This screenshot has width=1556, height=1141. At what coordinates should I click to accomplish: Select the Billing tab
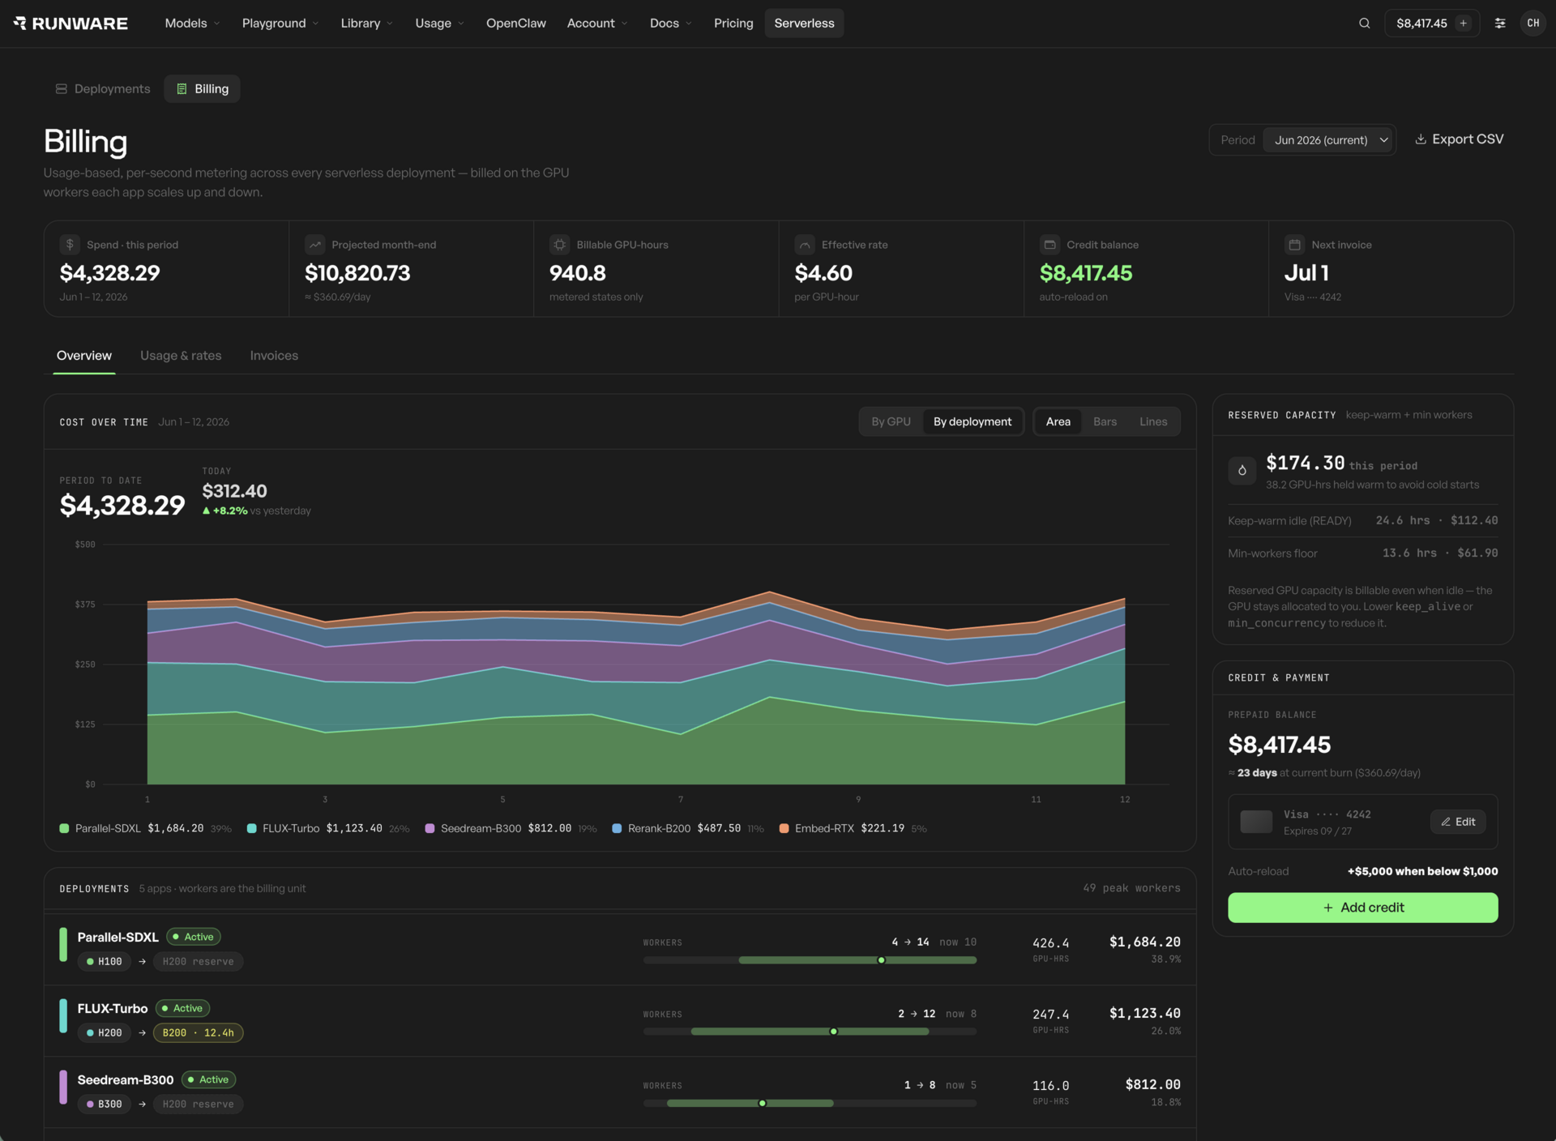pos(202,89)
